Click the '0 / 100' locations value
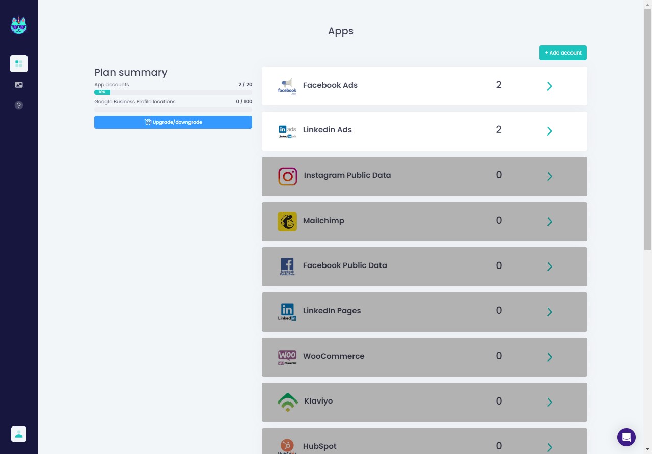Viewport: 652px width, 454px height. 244,102
